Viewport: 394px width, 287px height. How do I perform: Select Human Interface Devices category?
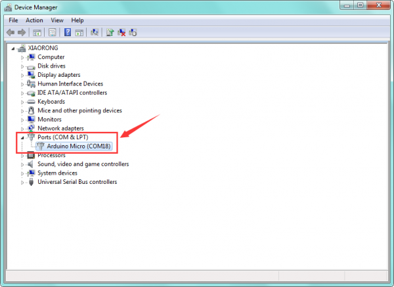click(70, 83)
